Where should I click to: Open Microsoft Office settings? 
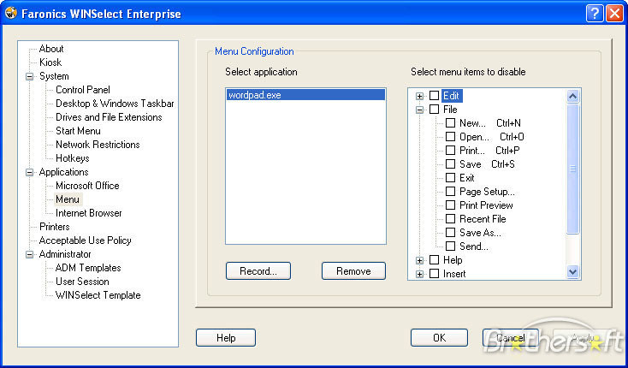click(87, 186)
